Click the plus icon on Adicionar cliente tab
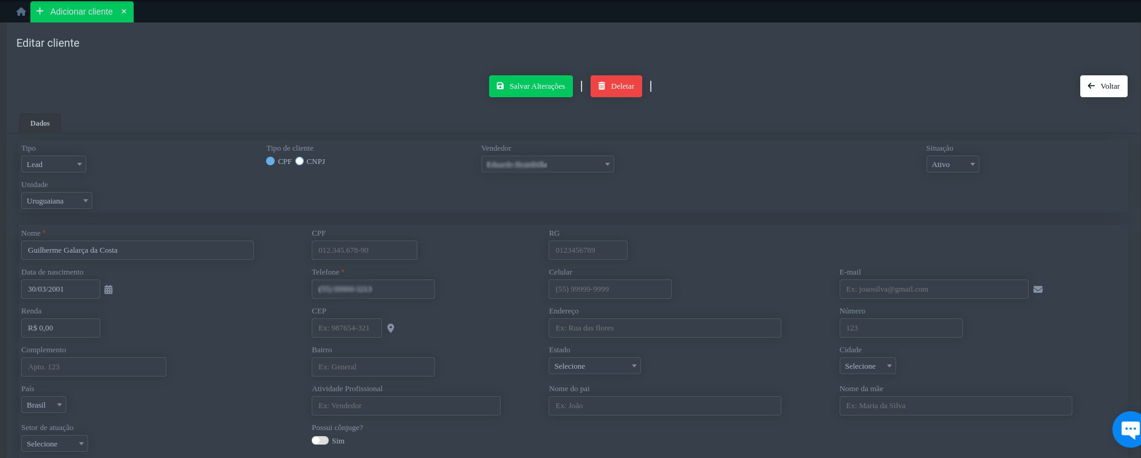 [40, 12]
